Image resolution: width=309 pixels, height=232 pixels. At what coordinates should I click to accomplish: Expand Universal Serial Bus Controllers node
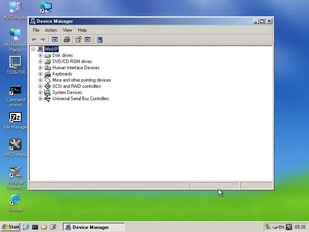pyautogui.click(x=41, y=99)
